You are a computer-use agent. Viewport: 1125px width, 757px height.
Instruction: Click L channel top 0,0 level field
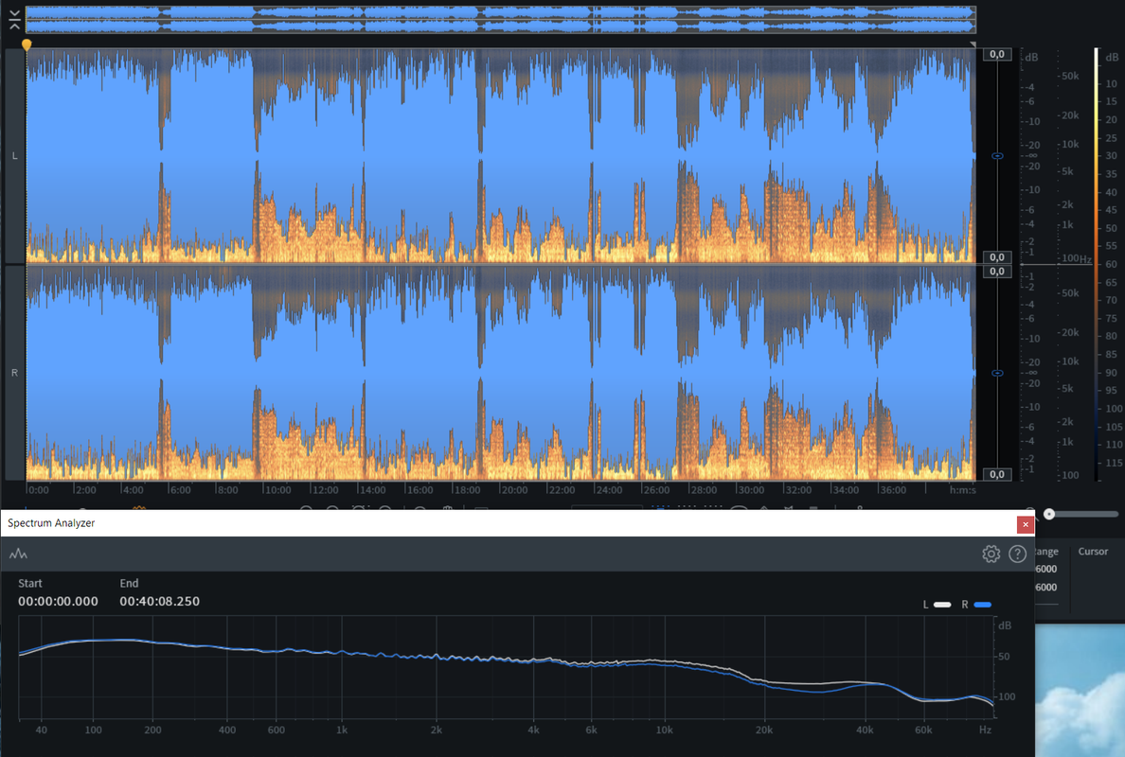[996, 55]
